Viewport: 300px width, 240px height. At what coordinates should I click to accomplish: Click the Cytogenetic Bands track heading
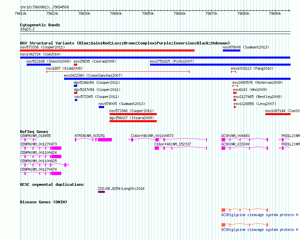tap(40, 25)
